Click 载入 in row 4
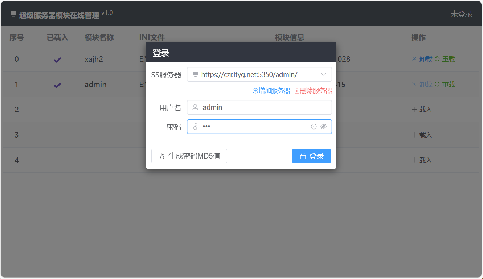The height and width of the screenshot is (279, 483). coord(422,160)
